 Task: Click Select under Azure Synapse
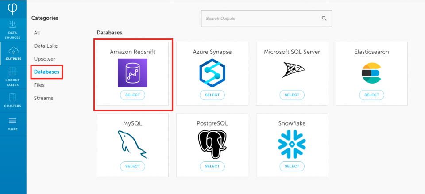click(x=212, y=95)
